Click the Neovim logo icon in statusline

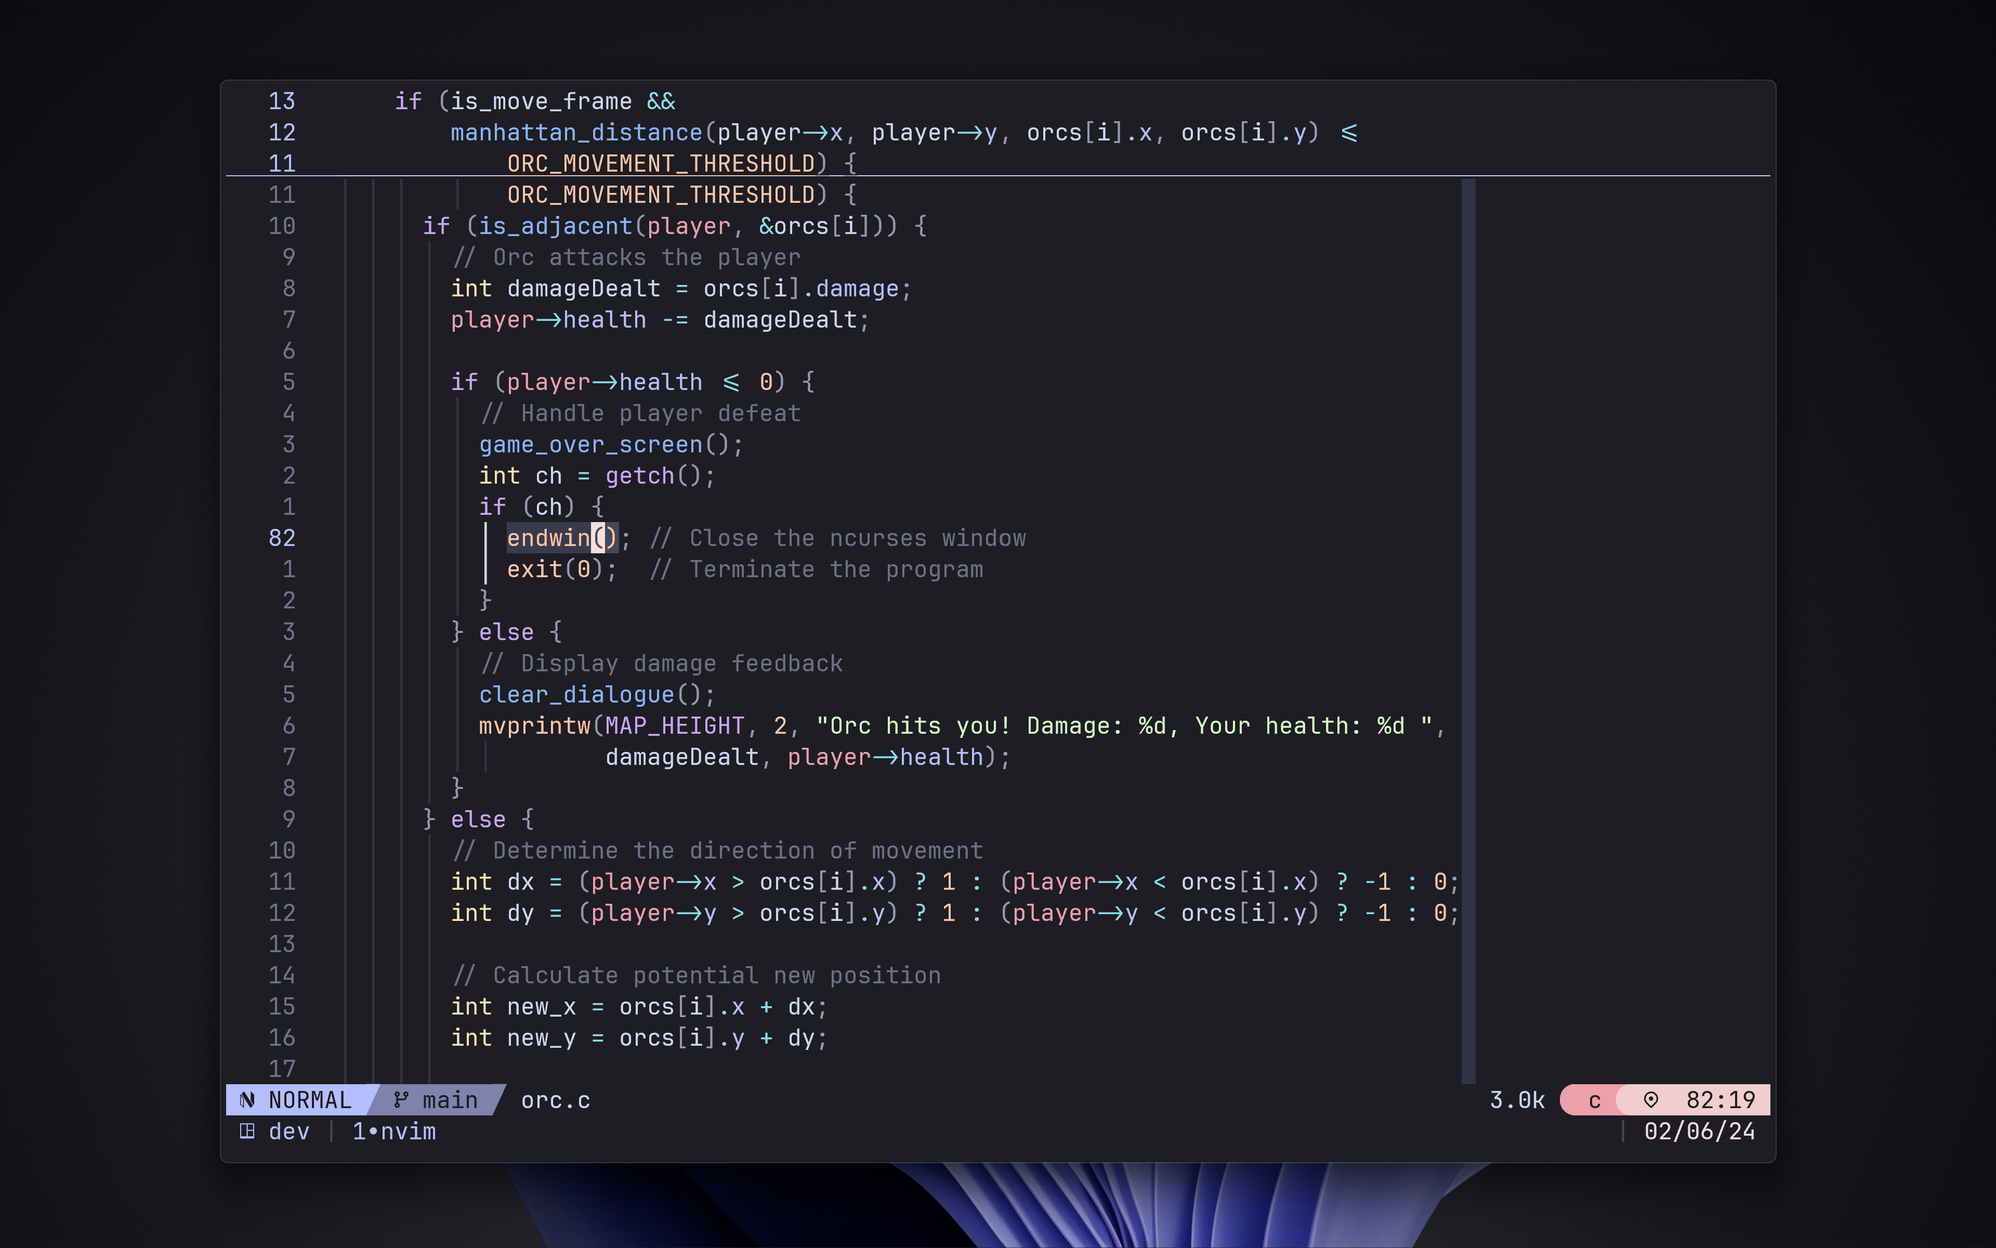pyautogui.click(x=246, y=1100)
